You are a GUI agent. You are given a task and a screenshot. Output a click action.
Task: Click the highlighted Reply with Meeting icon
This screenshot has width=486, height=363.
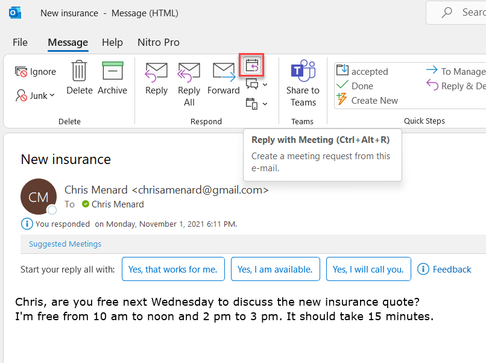click(251, 65)
